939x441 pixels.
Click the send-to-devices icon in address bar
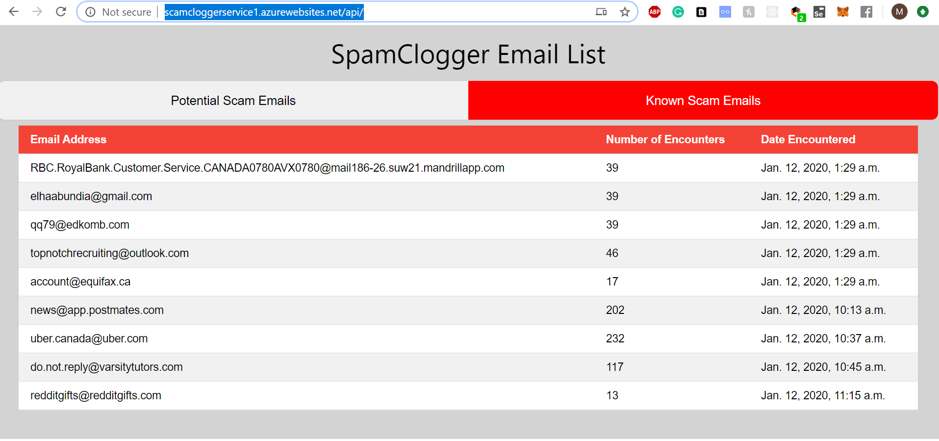601,12
